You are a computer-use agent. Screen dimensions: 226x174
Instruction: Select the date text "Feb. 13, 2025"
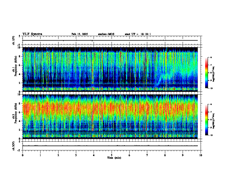pos(80,34)
